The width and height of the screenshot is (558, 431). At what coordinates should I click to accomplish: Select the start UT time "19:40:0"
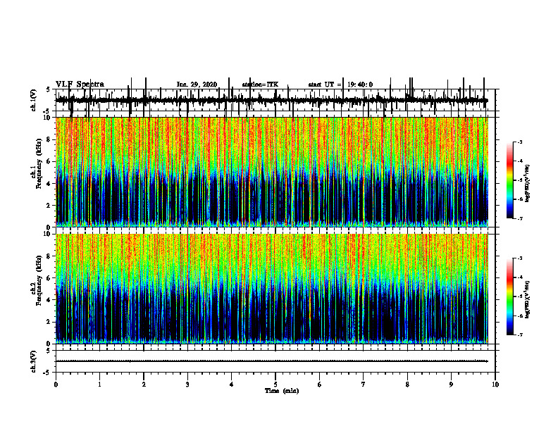pos(360,85)
